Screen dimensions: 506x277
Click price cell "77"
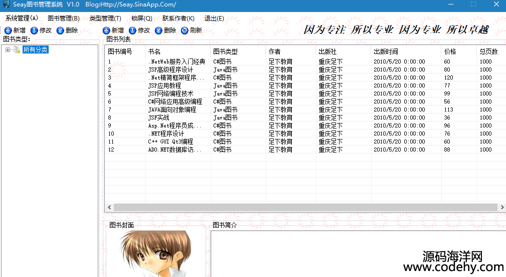click(x=447, y=85)
